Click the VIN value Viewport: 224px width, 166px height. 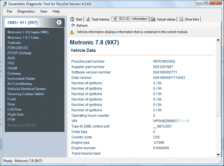click(x=171, y=121)
